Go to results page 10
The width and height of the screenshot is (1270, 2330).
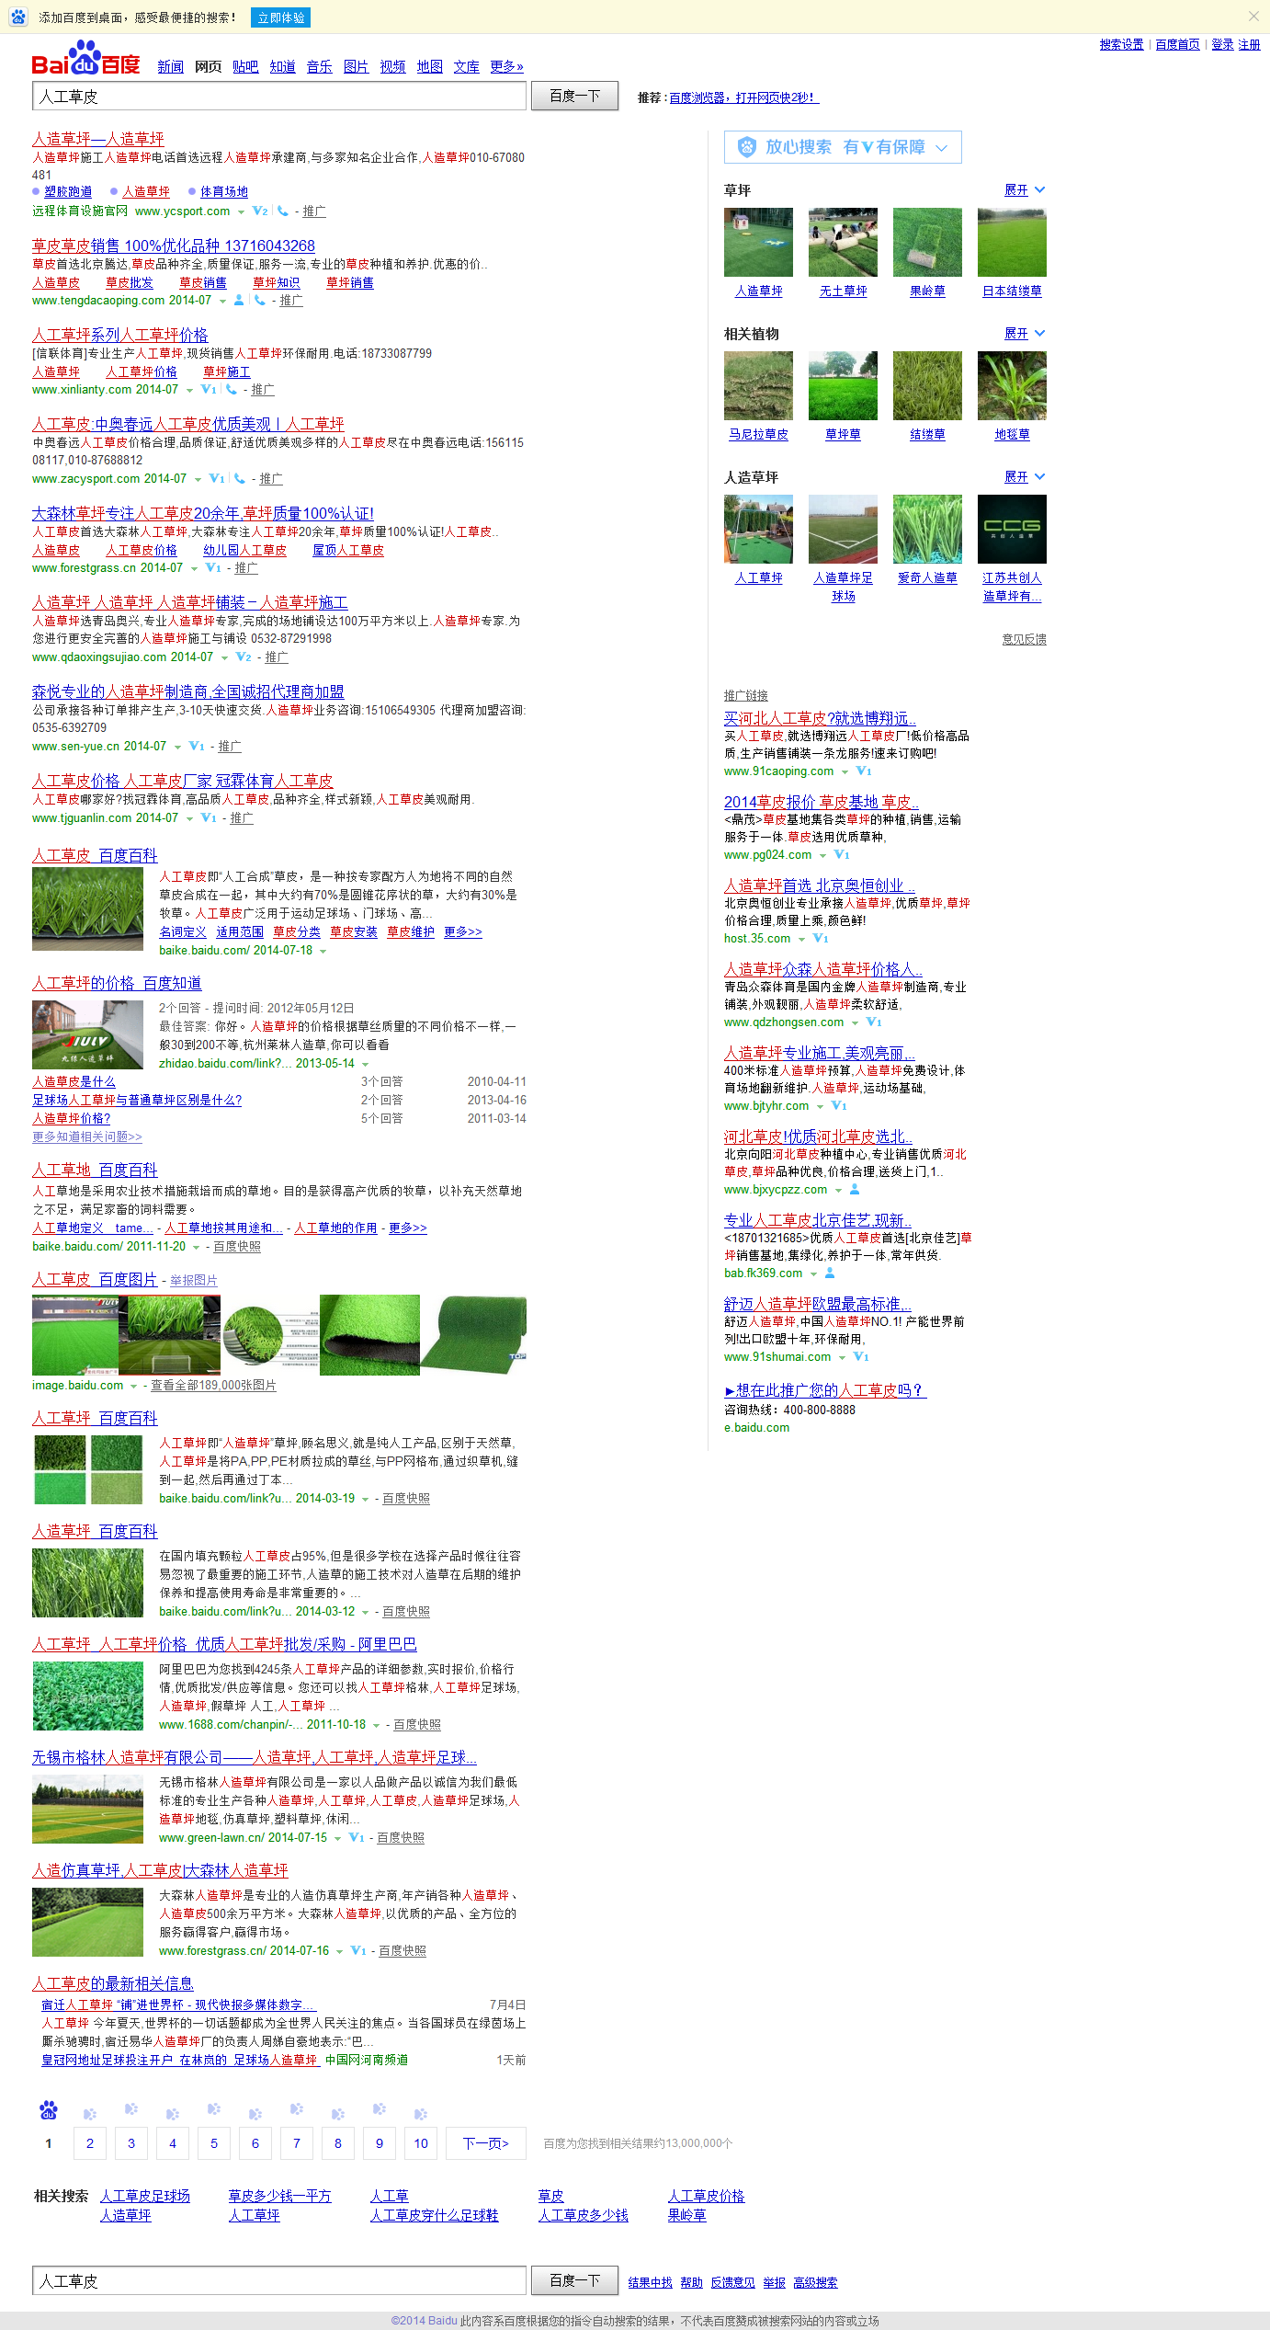[421, 2143]
